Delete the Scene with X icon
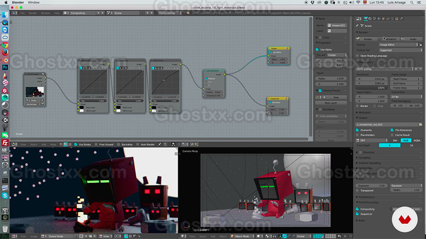This screenshot has width=426, height=239. pyautogui.click(x=152, y=13)
